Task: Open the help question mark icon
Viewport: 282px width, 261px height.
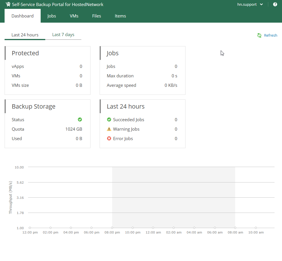Action: (275, 4)
